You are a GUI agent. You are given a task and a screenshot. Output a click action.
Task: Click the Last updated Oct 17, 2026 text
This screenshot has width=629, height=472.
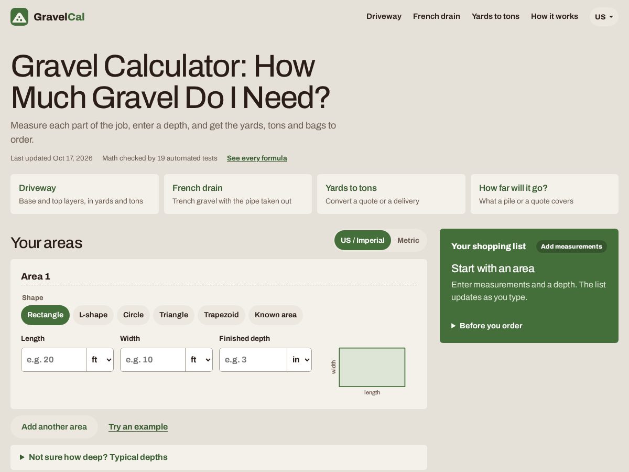(x=51, y=158)
